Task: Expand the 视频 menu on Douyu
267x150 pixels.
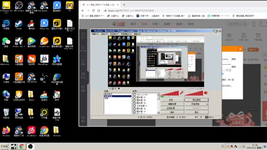Action: click(168, 24)
